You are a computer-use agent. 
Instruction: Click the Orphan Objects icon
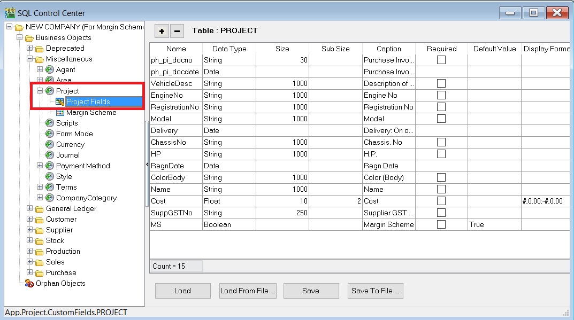(29, 283)
